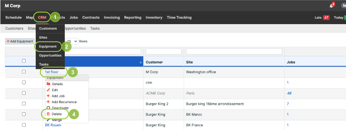This screenshot has height=130, width=346.
Task: Open the Invoicing menu in the navigation bar
Action: pyautogui.click(x=112, y=17)
